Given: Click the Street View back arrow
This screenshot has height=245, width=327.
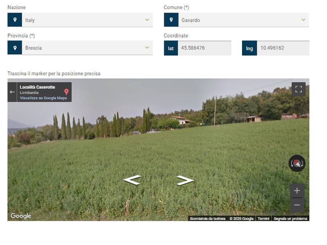Looking at the screenshot, I should [12, 92].
